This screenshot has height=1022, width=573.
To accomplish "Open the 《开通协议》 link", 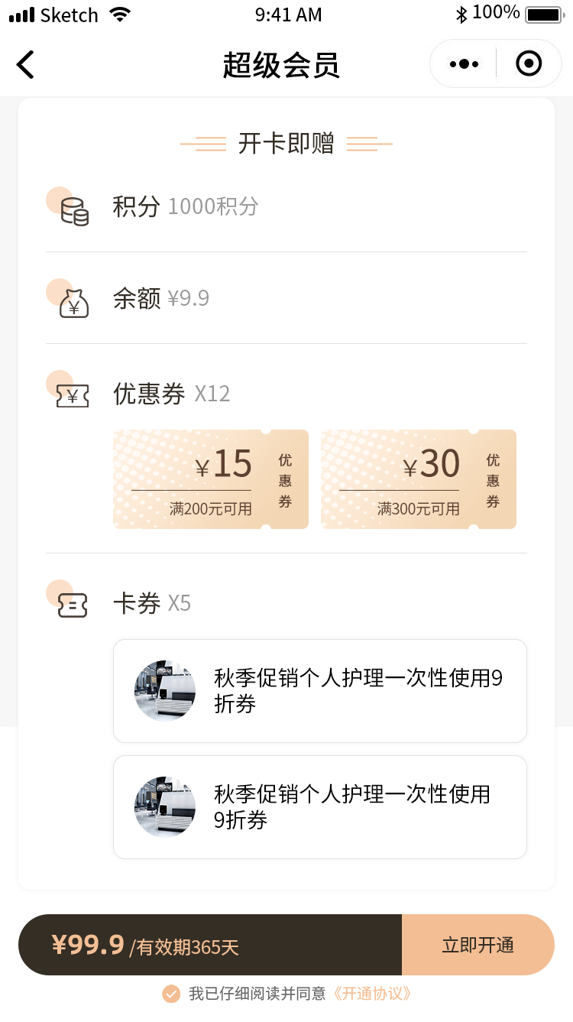I will (x=373, y=994).
